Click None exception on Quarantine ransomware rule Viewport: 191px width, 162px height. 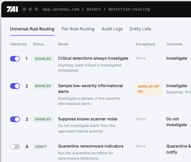[x=141, y=146]
